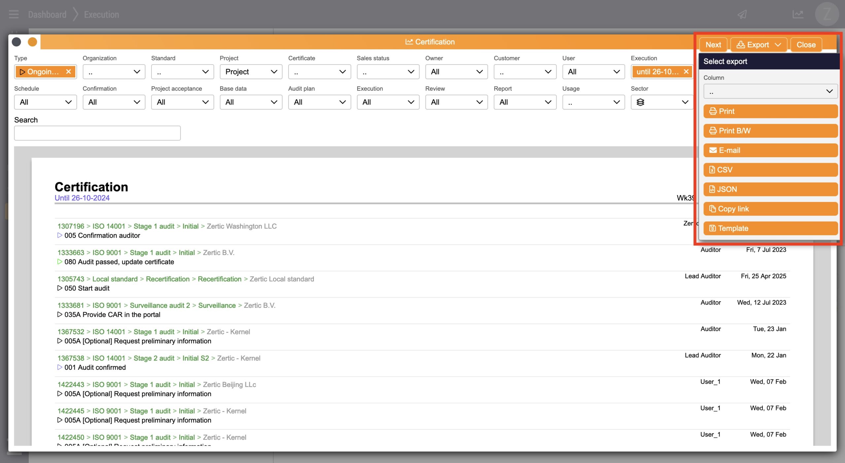Select Copy link export option
This screenshot has width=845, height=463.
[x=770, y=209]
